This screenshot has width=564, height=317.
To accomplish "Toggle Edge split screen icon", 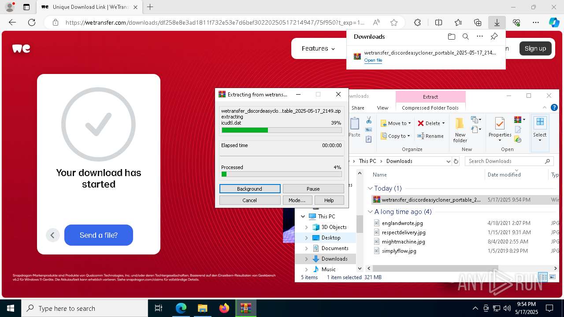I will pyautogui.click(x=438, y=22).
